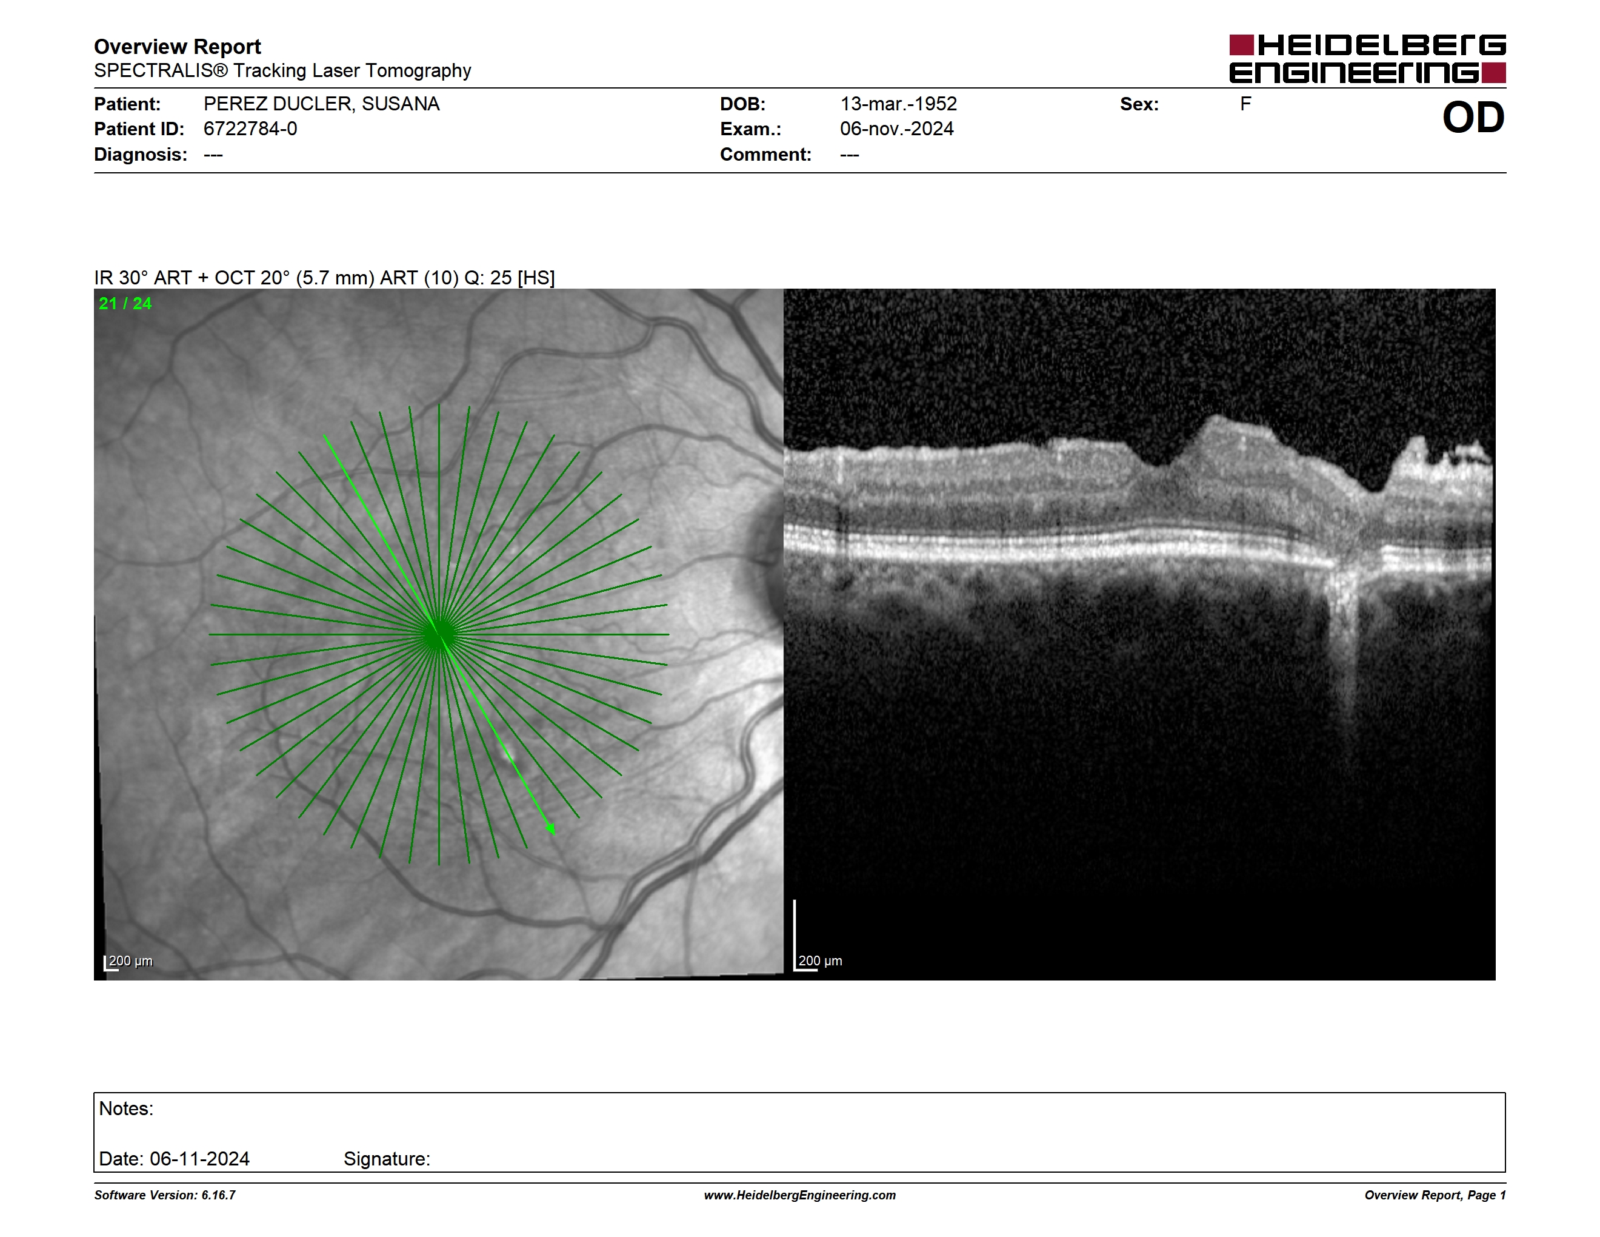Click exam date '06-nov.-2024'

pos(897,129)
